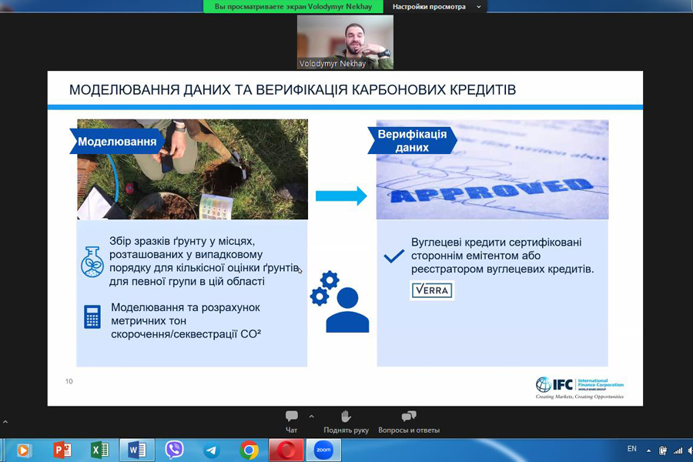Click the Zoom taskbar button

pos(323,450)
